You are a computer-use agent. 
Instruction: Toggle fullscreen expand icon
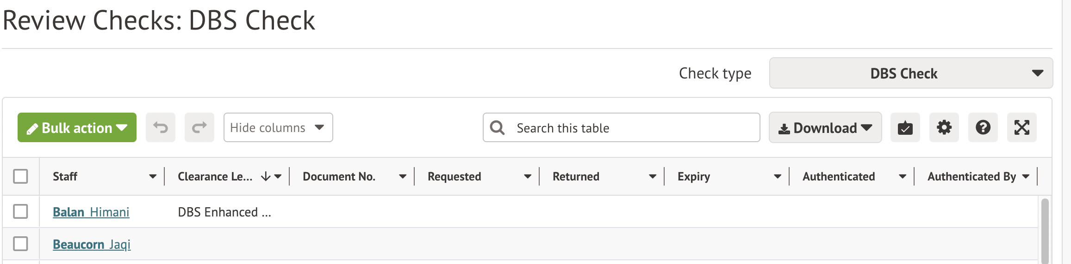click(1022, 127)
